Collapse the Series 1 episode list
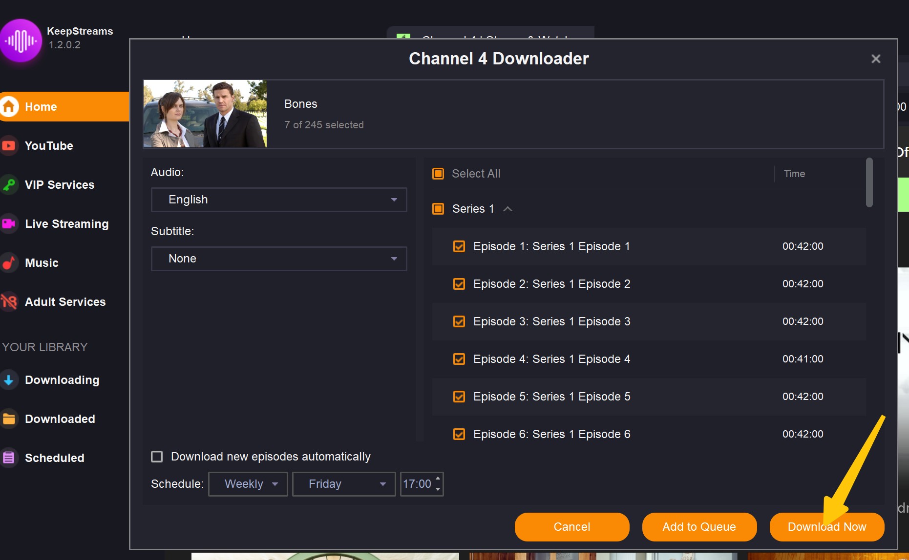The width and height of the screenshot is (909, 560). 508,209
